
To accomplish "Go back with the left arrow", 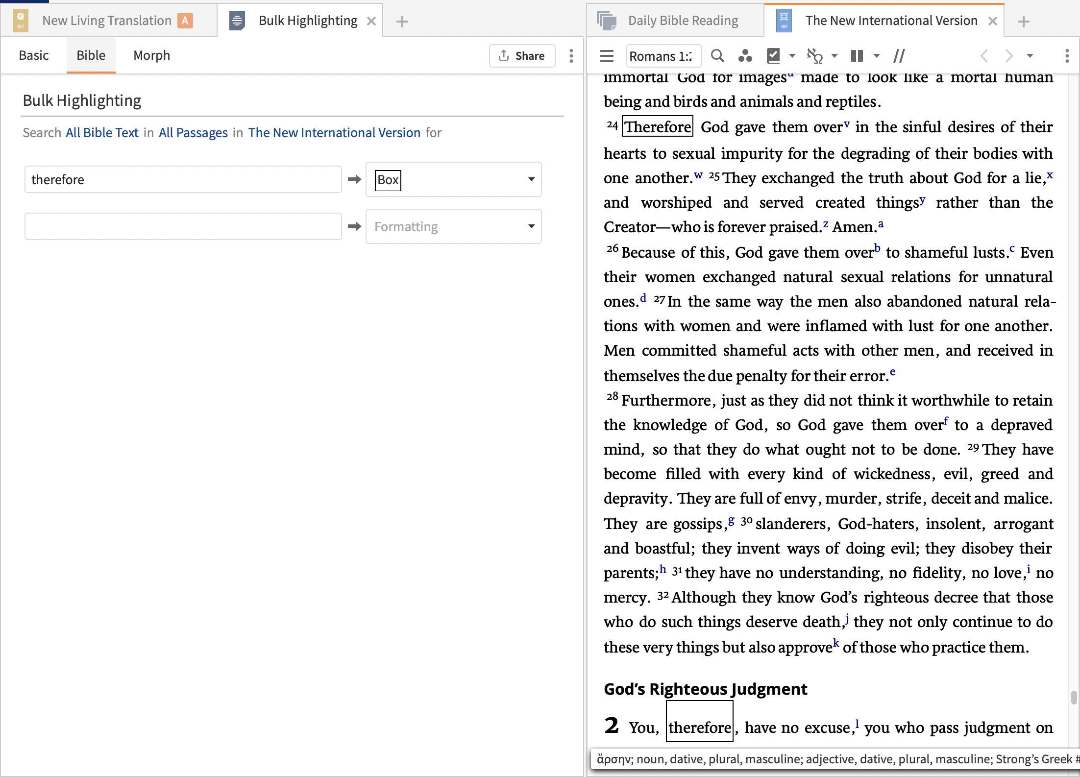I will pos(984,56).
